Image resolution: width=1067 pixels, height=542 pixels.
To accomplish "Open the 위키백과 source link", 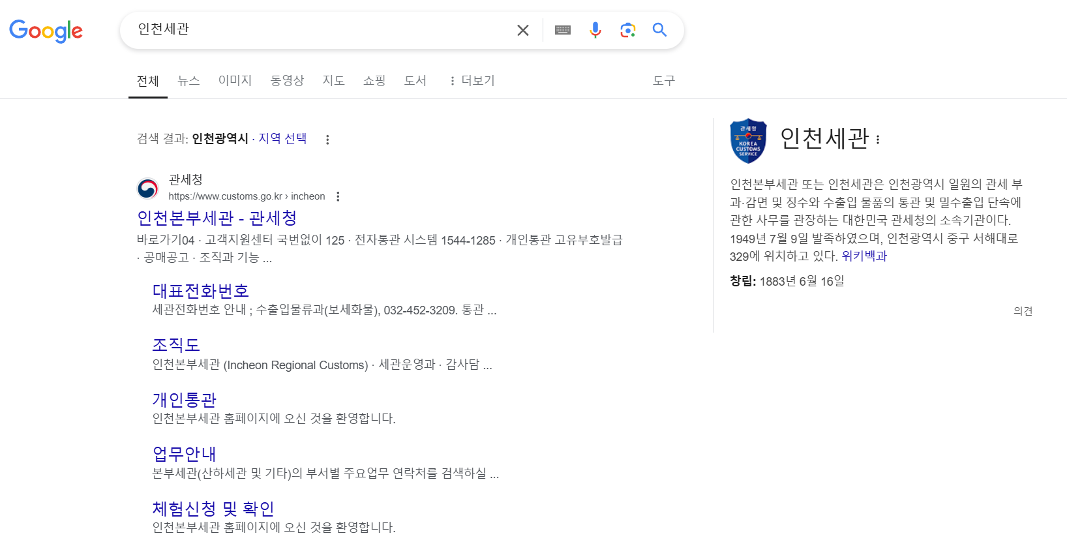I will click(x=864, y=256).
